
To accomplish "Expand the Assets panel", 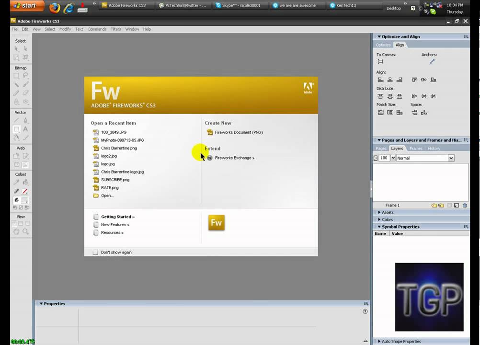I will (x=379, y=212).
